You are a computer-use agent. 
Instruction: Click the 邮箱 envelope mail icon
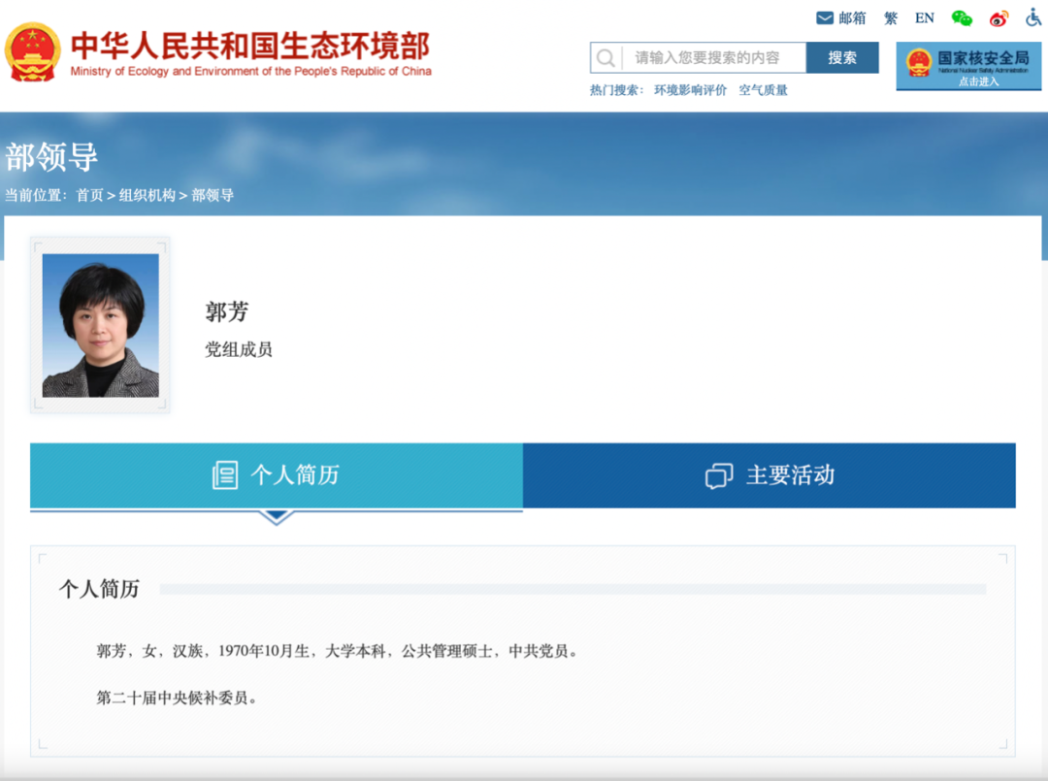tap(824, 17)
